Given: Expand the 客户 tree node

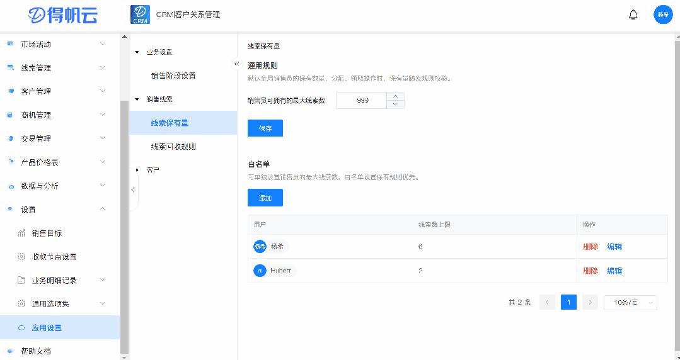Looking at the screenshot, I should (x=137, y=171).
